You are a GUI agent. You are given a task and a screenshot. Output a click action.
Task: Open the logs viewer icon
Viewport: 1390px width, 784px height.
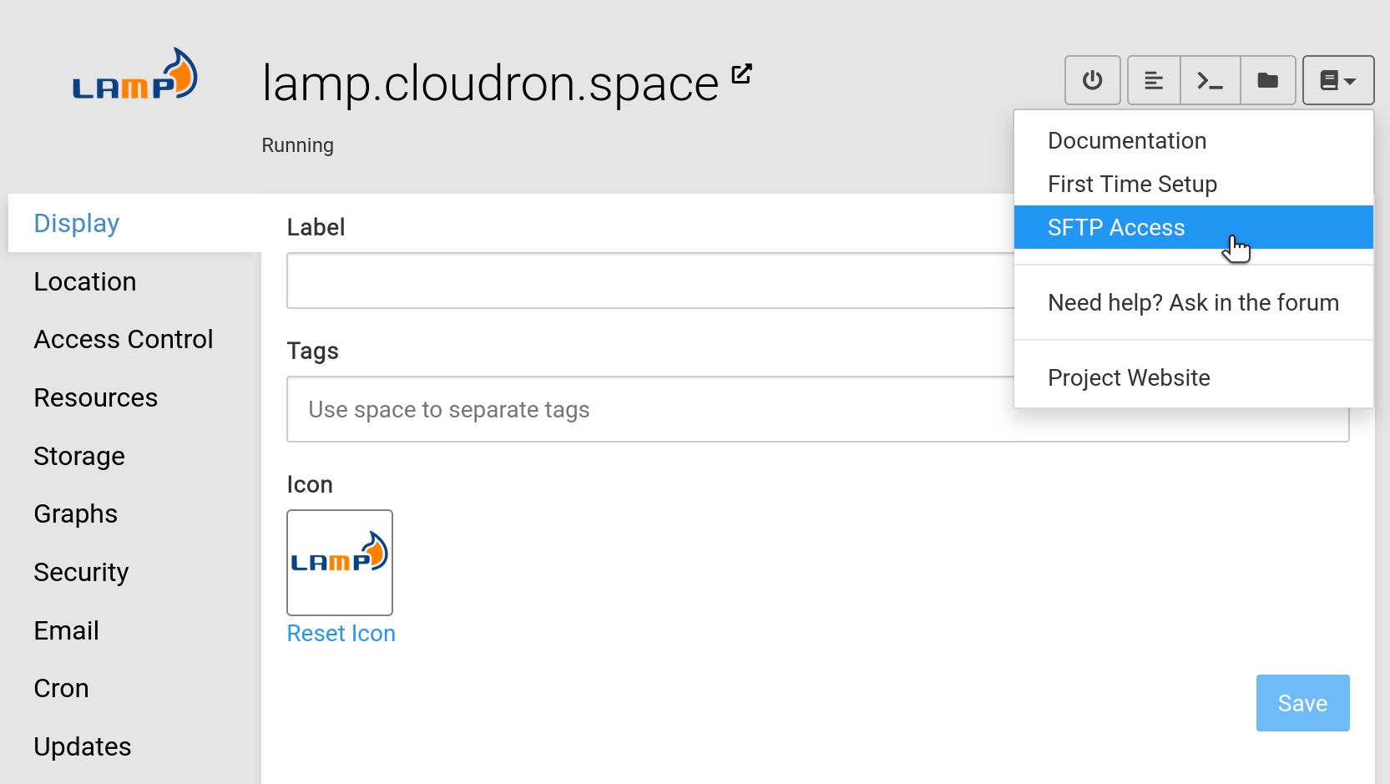(x=1154, y=80)
